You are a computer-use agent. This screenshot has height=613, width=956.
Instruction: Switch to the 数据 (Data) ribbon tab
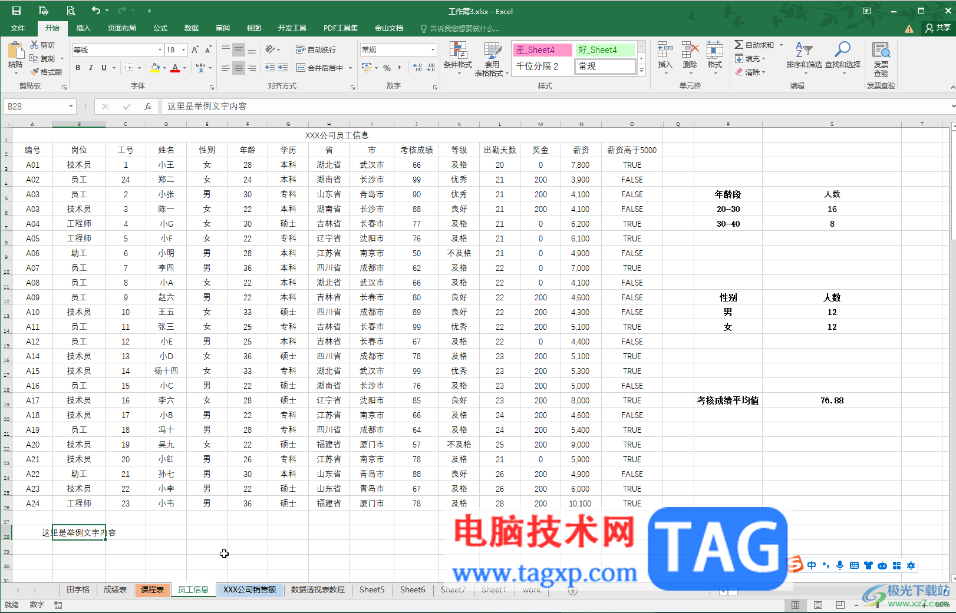[192, 28]
